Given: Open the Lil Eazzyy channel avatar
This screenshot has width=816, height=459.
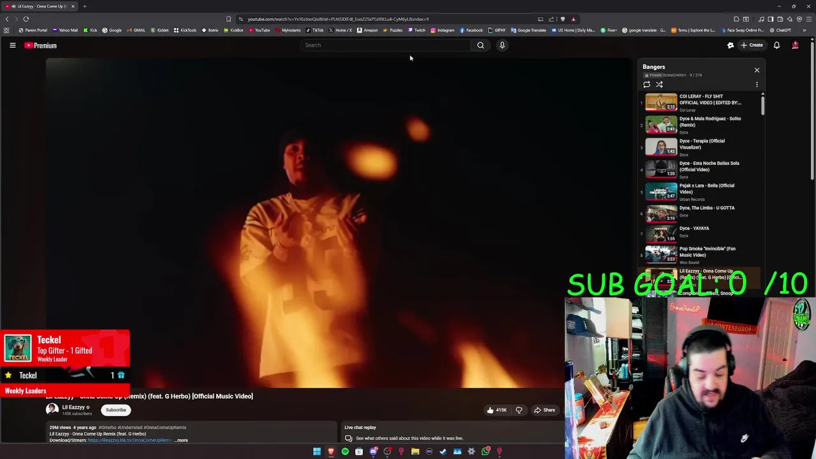Looking at the screenshot, I should 52,409.
